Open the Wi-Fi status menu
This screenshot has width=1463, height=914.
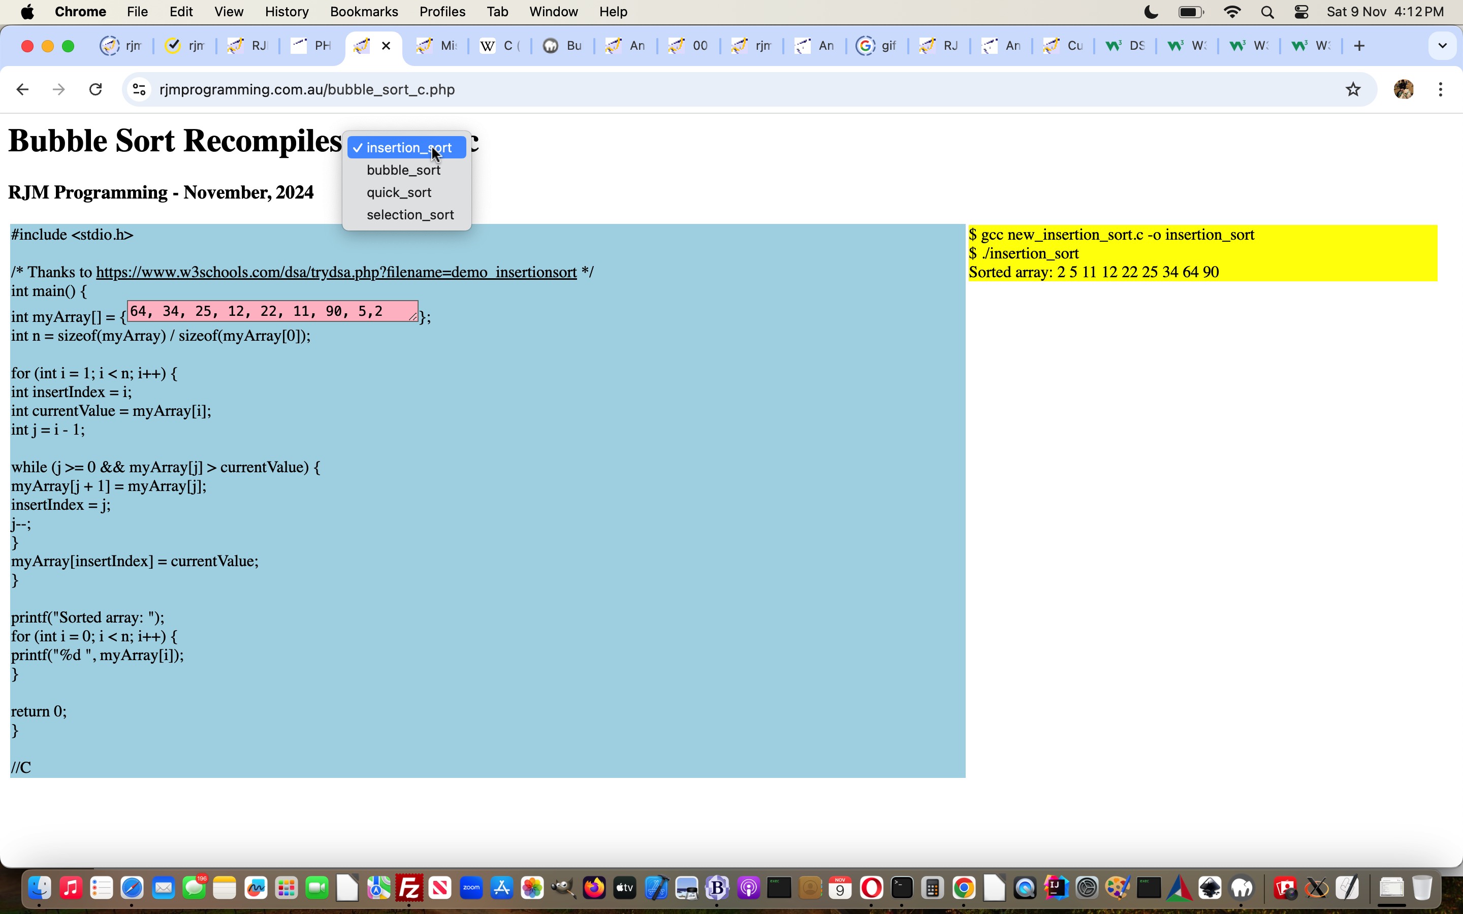pyautogui.click(x=1232, y=12)
